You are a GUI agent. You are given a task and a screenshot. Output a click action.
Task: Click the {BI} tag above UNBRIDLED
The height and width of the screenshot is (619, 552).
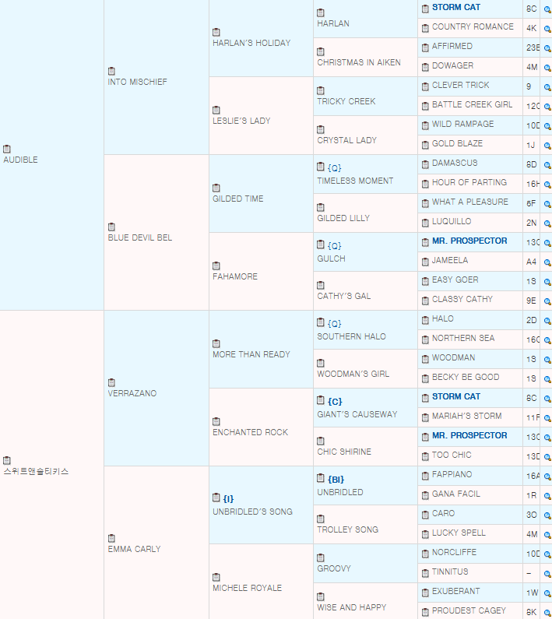(336, 480)
